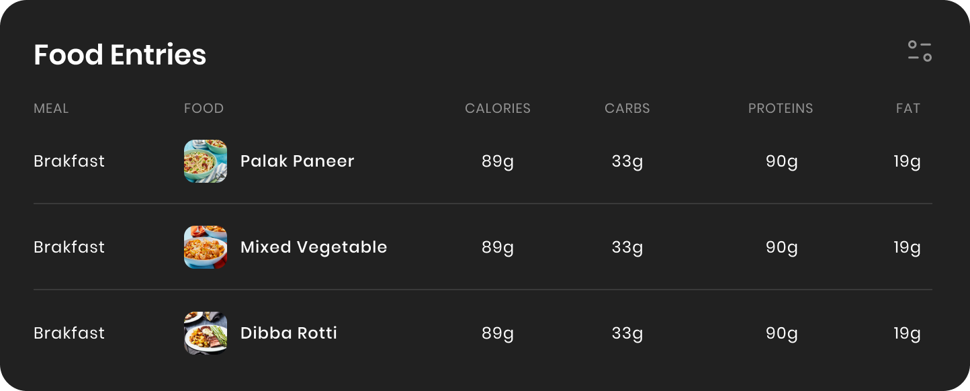This screenshot has width=970, height=391.
Task: Select the Mixed Vegetable food name
Action: point(314,247)
